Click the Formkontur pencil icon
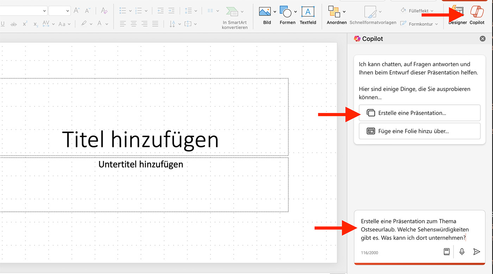 pos(404,24)
